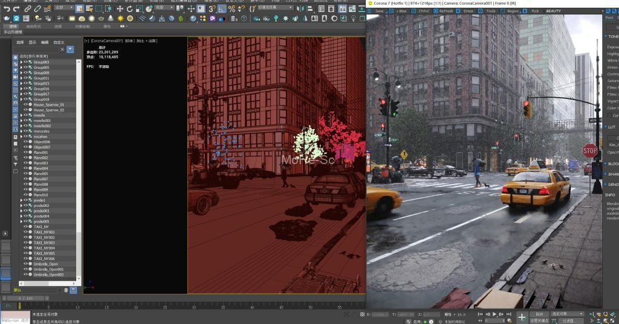Click Refresh in Corona frame buffer
The height and width of the screenshot is (324, 619).
[x=444, y=11]
